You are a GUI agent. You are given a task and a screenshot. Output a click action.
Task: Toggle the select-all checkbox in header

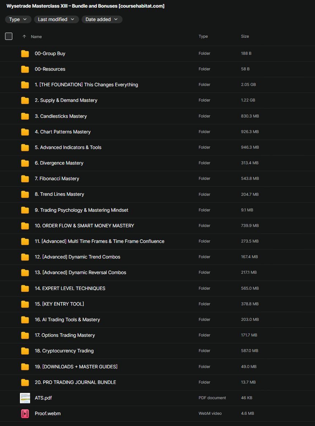coord(9,36)
